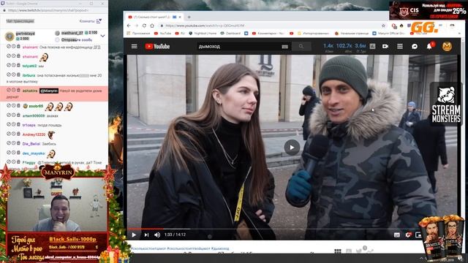468x263 pixels.
Task: Bookmark this page with the star icon
Action: pos(383,26)
